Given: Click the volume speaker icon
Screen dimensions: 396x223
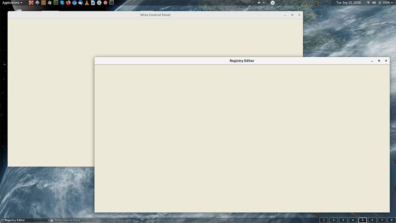Looking at the screenshot, I should pyautogui.click(x=374, y=3).
